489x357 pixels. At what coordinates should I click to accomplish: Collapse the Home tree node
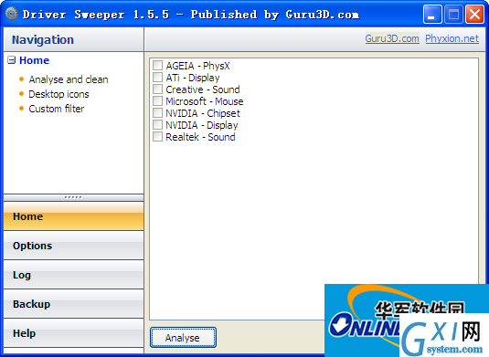[x=11, y=60]
